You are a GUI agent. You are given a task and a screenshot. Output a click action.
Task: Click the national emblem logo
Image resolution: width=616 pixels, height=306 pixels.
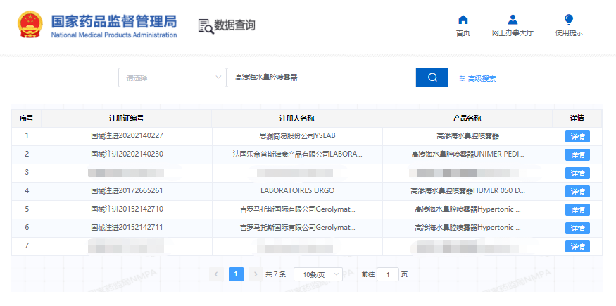click(30, 25)
